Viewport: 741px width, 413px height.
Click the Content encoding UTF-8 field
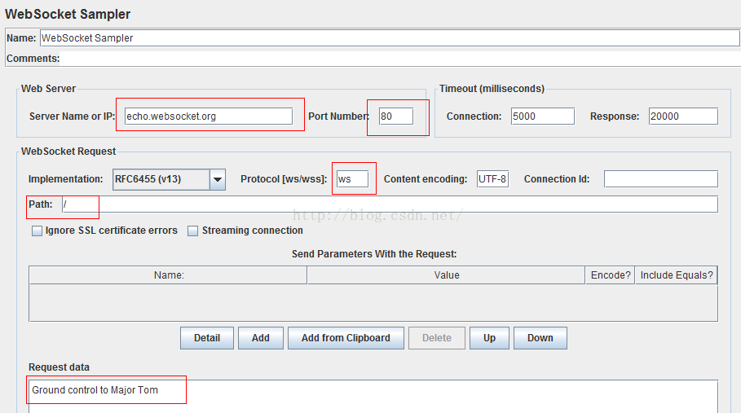(x=492, y=179)
